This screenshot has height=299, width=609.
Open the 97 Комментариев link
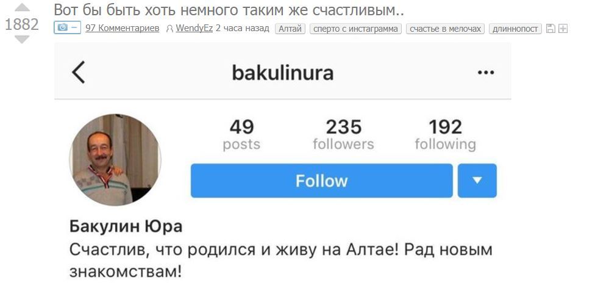pos(123,29)
